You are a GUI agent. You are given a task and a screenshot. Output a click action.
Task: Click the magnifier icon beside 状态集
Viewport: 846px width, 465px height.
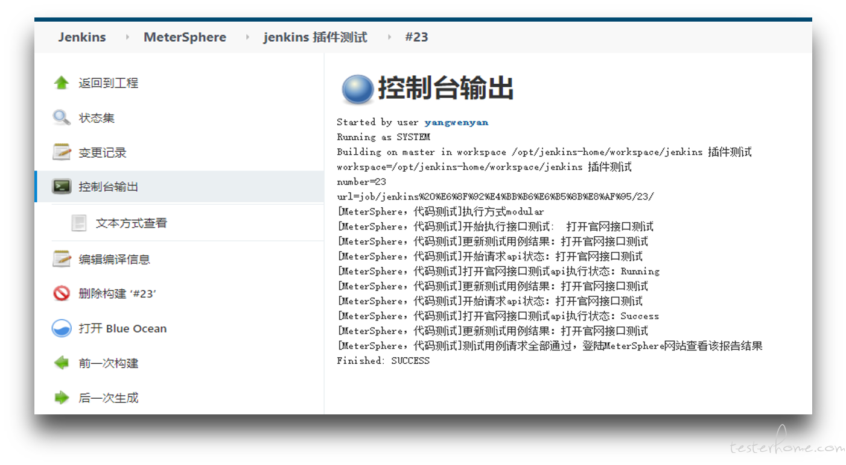[62, 117]
